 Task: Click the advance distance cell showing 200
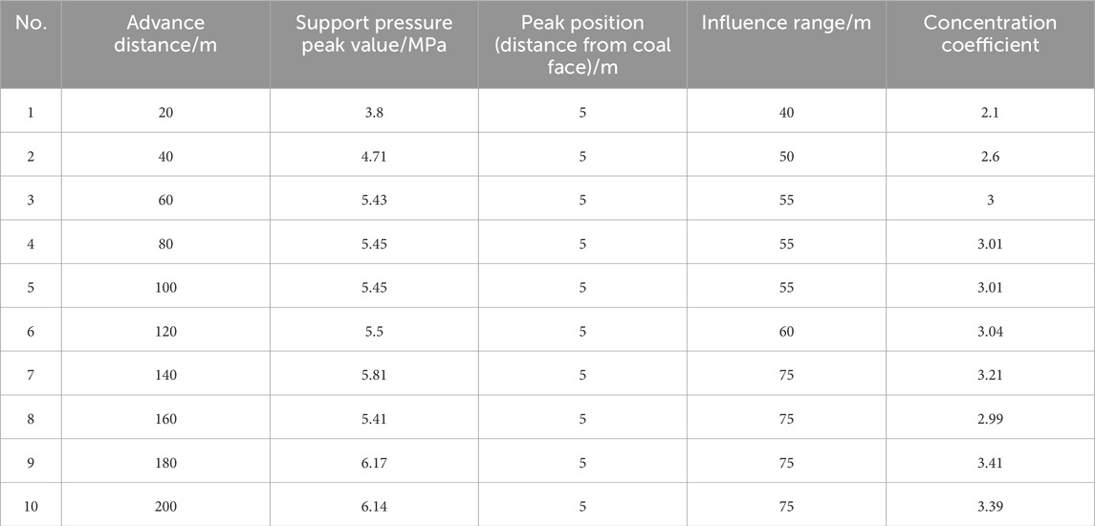click(166, 502)
